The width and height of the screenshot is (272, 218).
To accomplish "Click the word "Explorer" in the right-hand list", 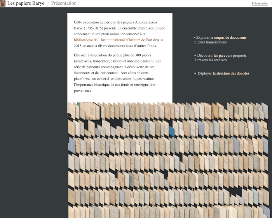I will click(x=203, y=38).
